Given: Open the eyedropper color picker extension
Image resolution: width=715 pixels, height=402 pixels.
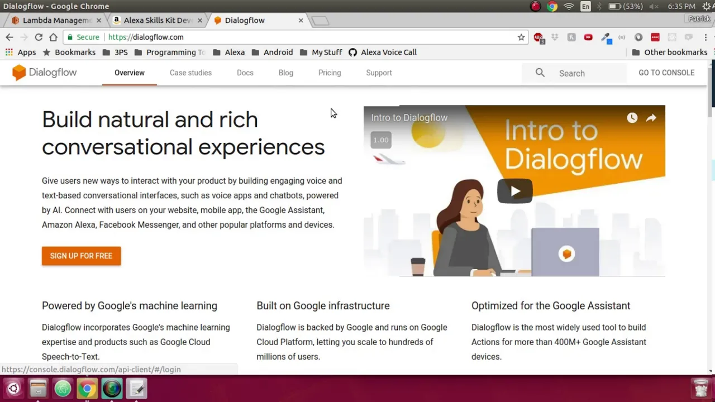Looking at the screenshot, I should pyautogui.click(x=606, y=37).
